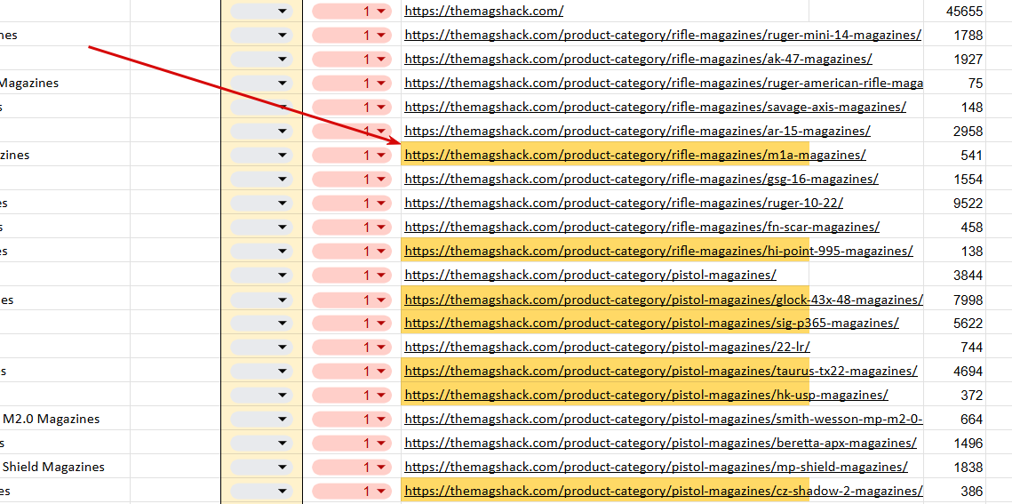Select the cell with value 45655

pyautogui.click(x=954, y=11)
